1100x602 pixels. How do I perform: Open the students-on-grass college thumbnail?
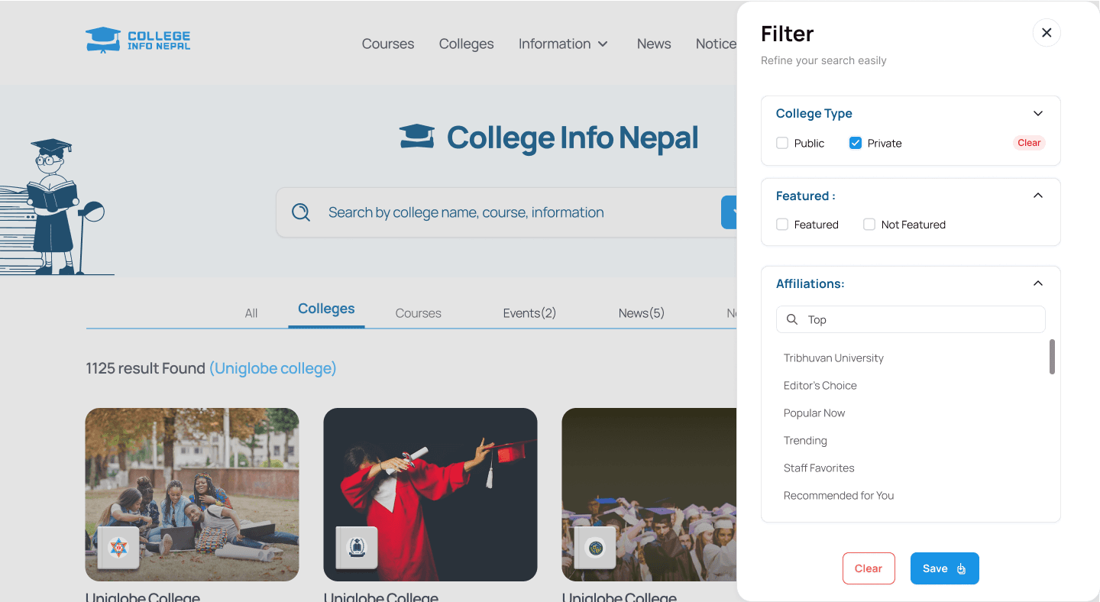click(192, 494)
